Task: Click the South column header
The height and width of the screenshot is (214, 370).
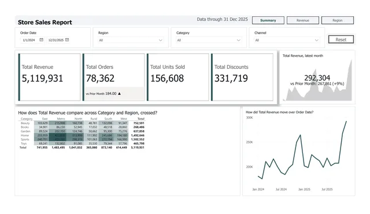Action: pyautogui.click(x=108, y=119)
